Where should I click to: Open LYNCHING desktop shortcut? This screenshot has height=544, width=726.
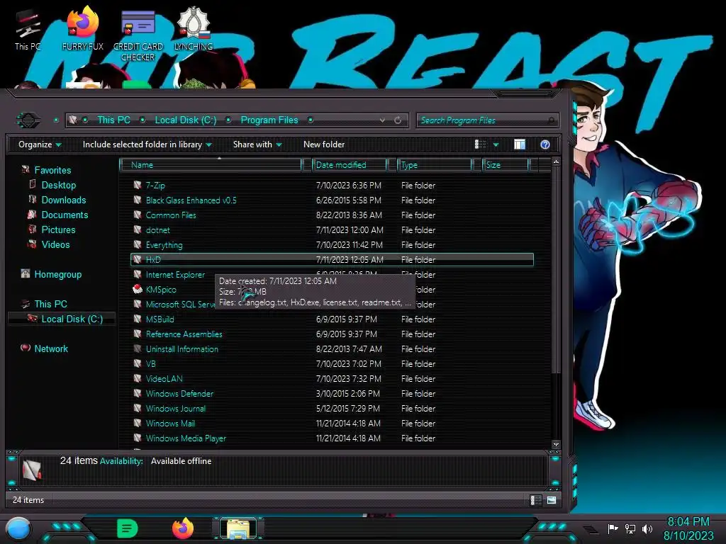tap(193, 29)
